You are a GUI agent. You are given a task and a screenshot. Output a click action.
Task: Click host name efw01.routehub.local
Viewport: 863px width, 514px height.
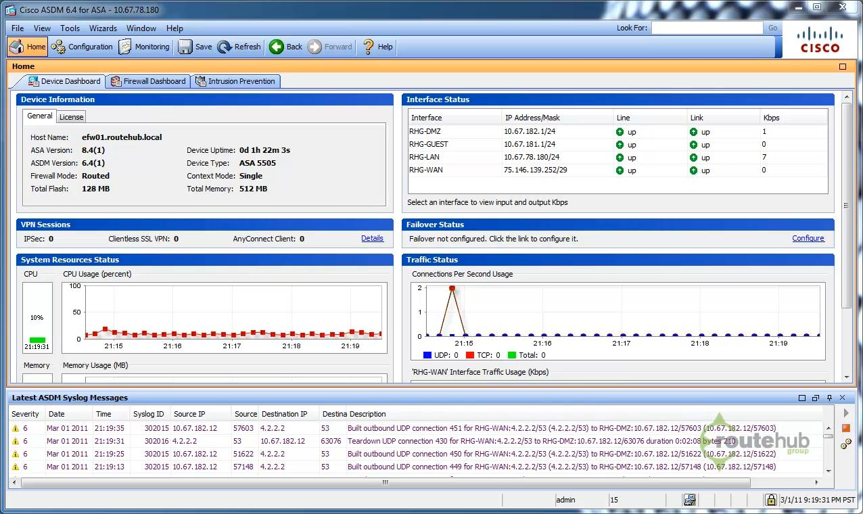(x=122, y=137)
